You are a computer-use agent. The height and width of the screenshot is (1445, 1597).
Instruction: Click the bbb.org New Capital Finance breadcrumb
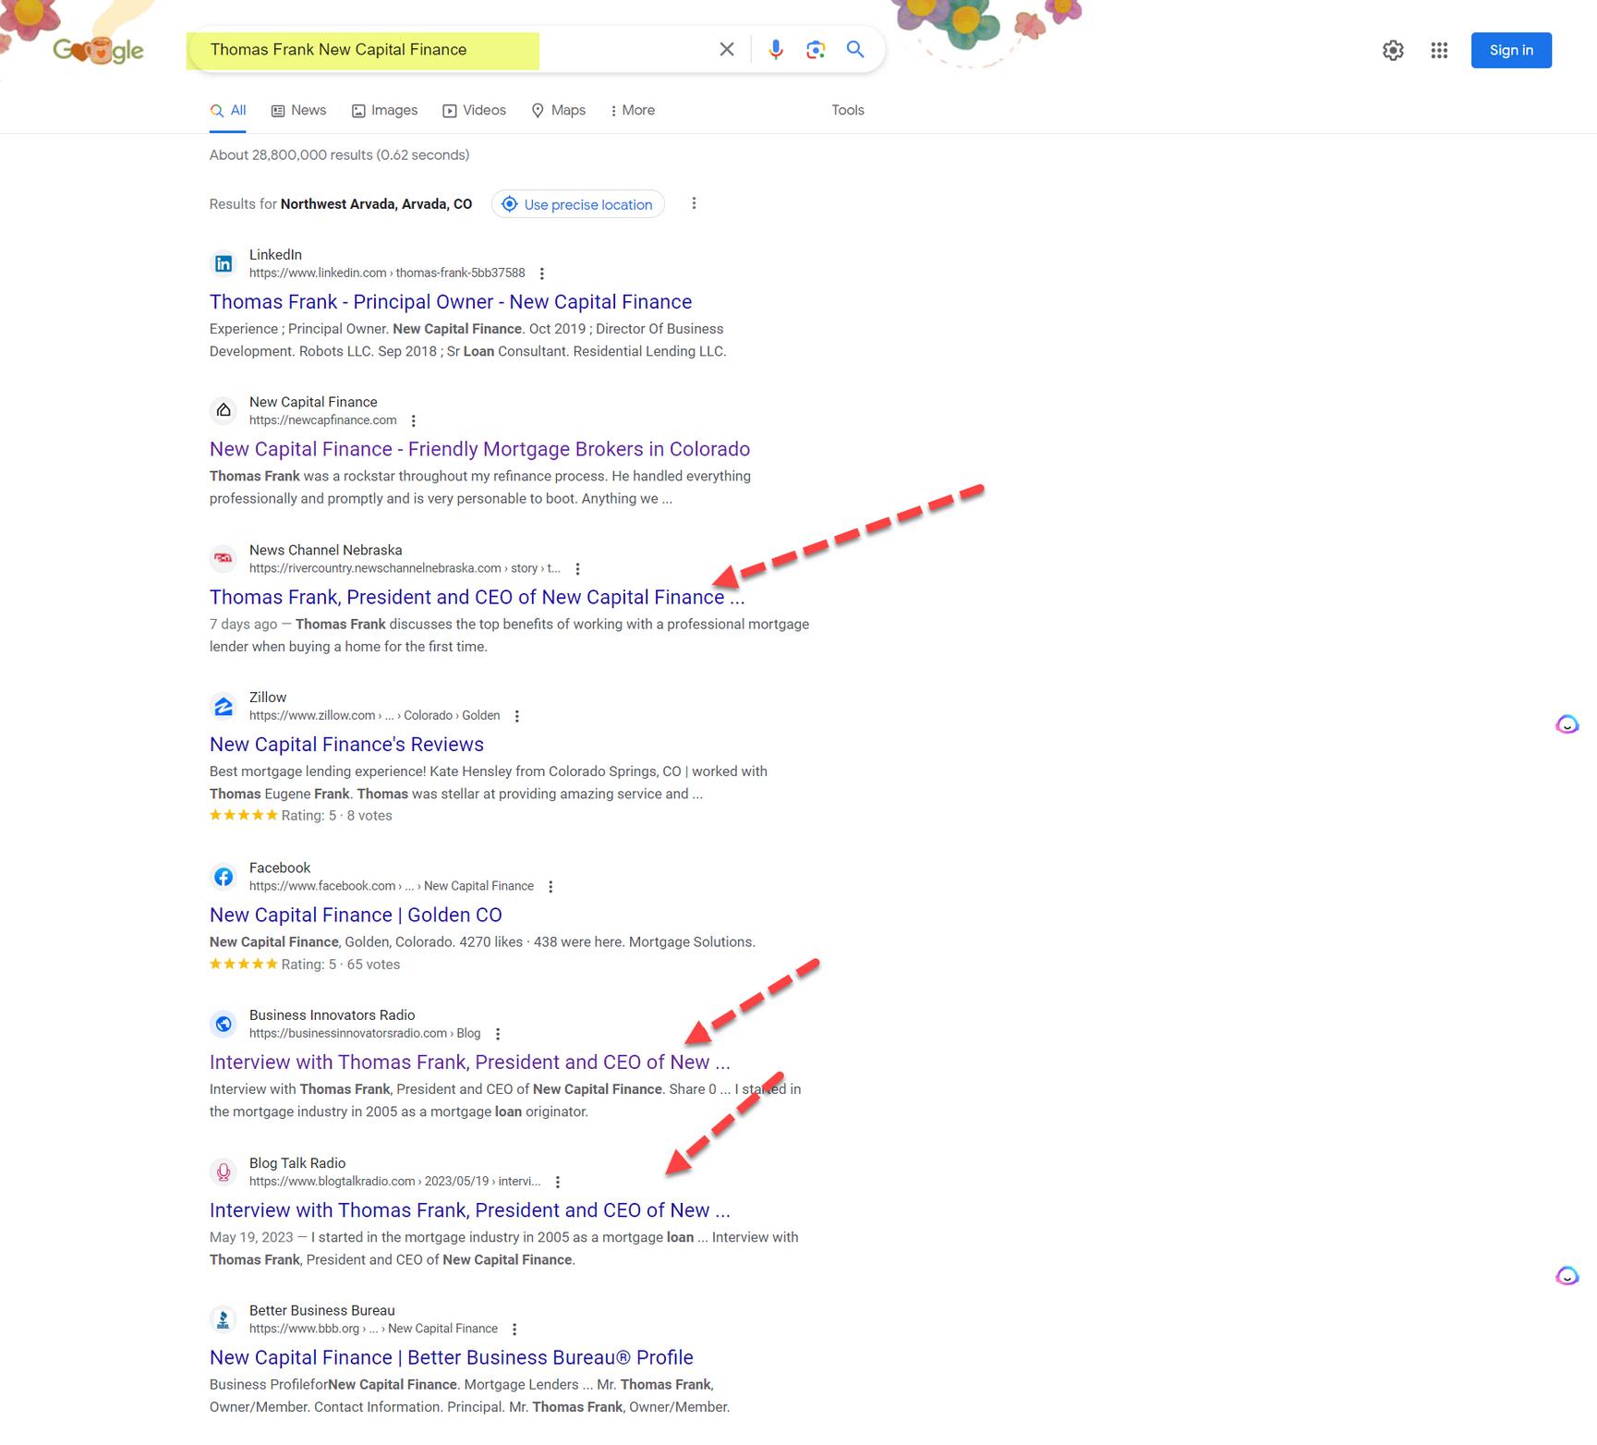[373, 1329]
